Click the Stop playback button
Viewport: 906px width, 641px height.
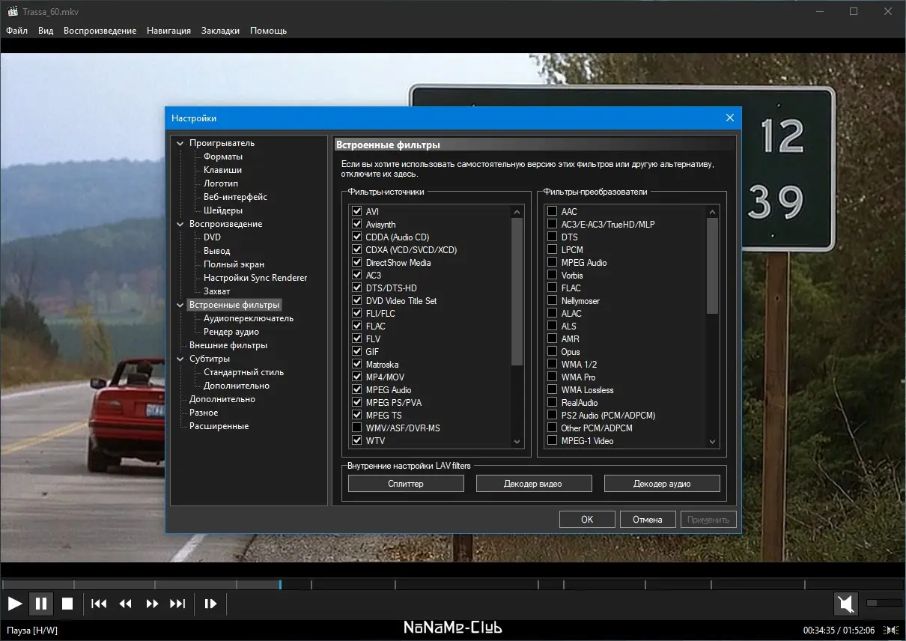67,604
